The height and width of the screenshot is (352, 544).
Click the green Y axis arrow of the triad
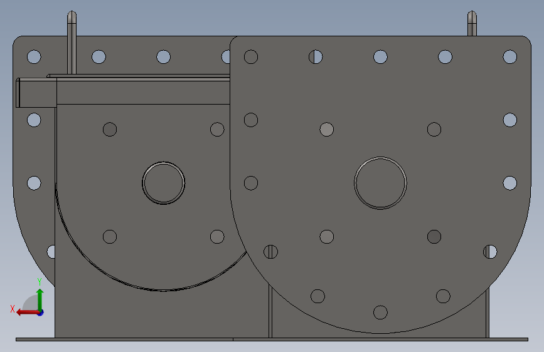coord(40,299)
